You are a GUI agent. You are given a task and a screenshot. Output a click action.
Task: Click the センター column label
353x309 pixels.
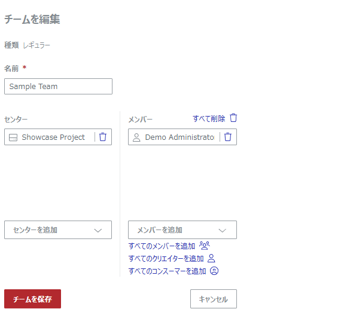[16, 119]
